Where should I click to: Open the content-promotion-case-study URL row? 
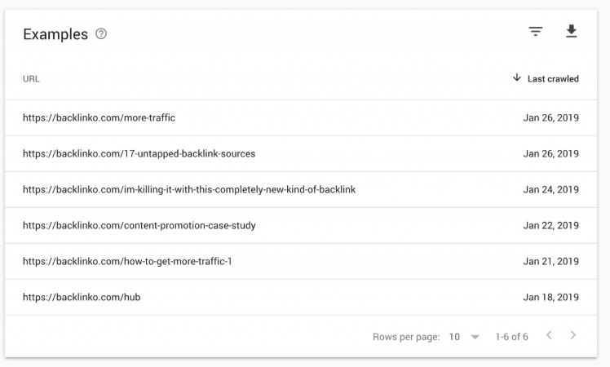(x=301, y=225)
